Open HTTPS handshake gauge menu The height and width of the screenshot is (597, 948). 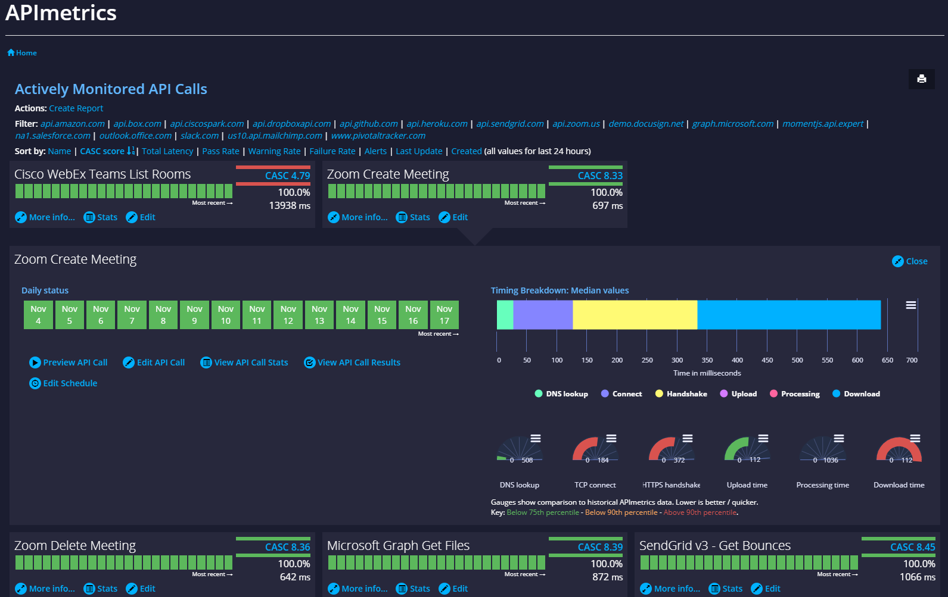click(x=688, y=439)
